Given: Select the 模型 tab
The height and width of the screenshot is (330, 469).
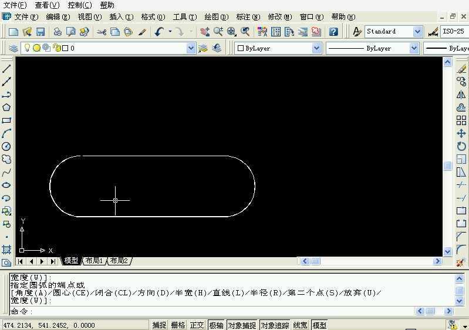Looking at the screenshot, I should (71, 261).
